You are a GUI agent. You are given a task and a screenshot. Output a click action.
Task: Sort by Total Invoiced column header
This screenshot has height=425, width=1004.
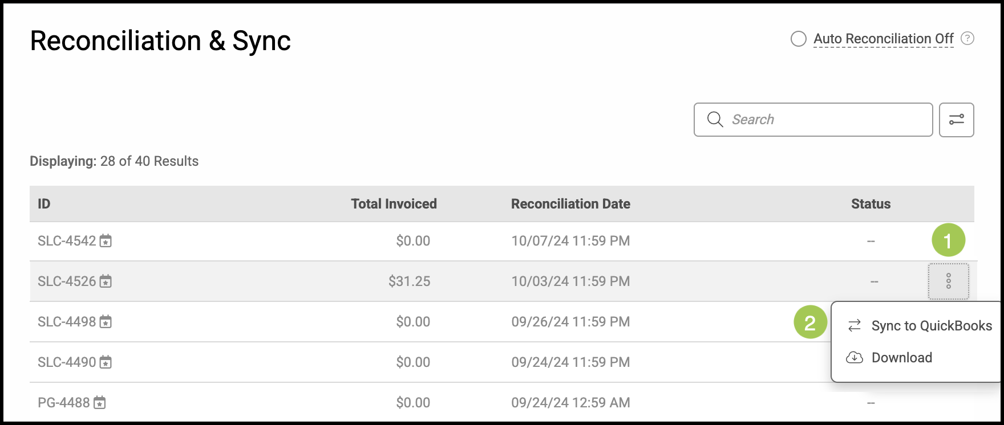tap(394, 204)
